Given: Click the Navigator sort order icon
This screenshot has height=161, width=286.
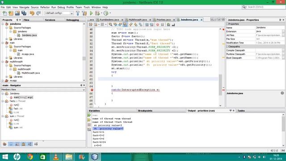Looking at the screenshot, I should point(36,144).
